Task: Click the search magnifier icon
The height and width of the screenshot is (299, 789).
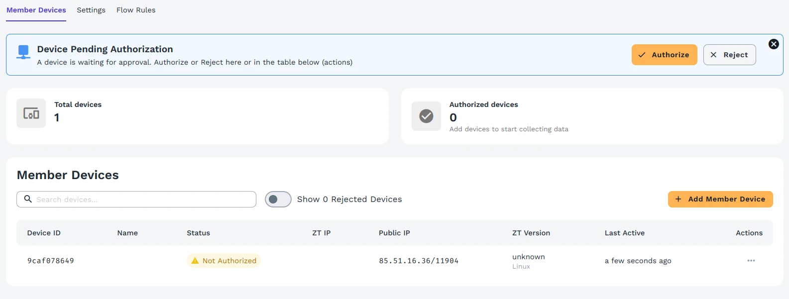Action: click(x=28, y=199)
